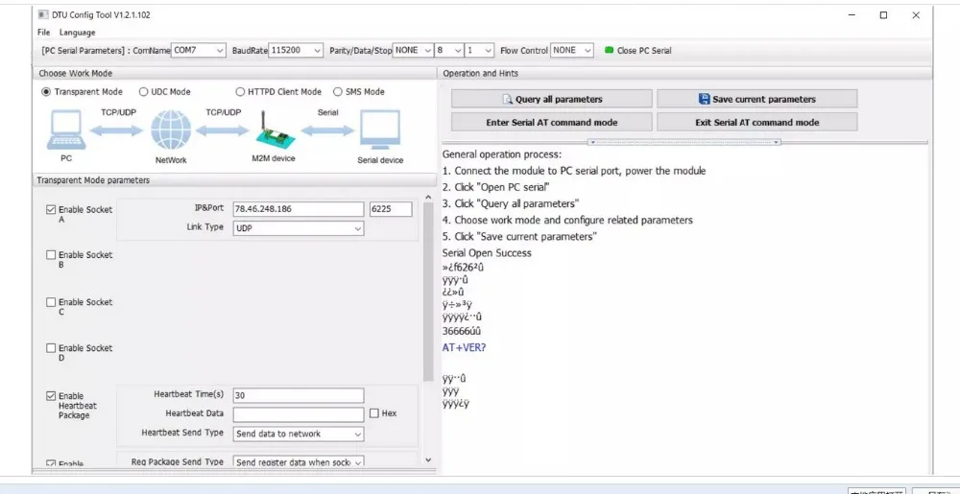Open the File menu
This screenshot has width=960, height=494.
[x=43, y=33]
